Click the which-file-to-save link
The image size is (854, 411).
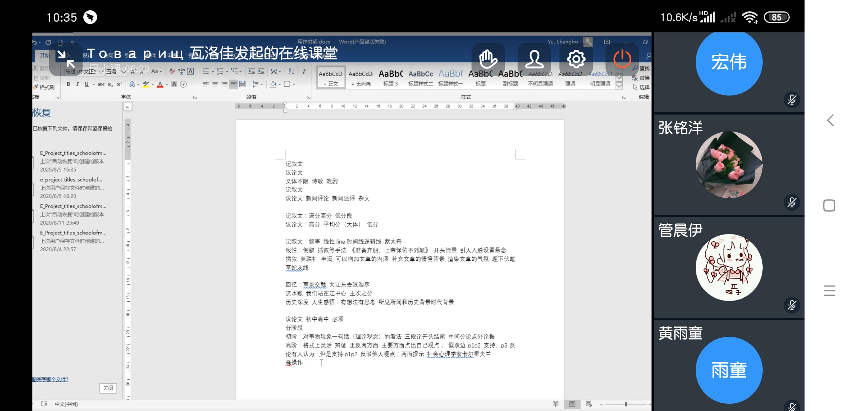pyautogui.click(x=50, y=379)
